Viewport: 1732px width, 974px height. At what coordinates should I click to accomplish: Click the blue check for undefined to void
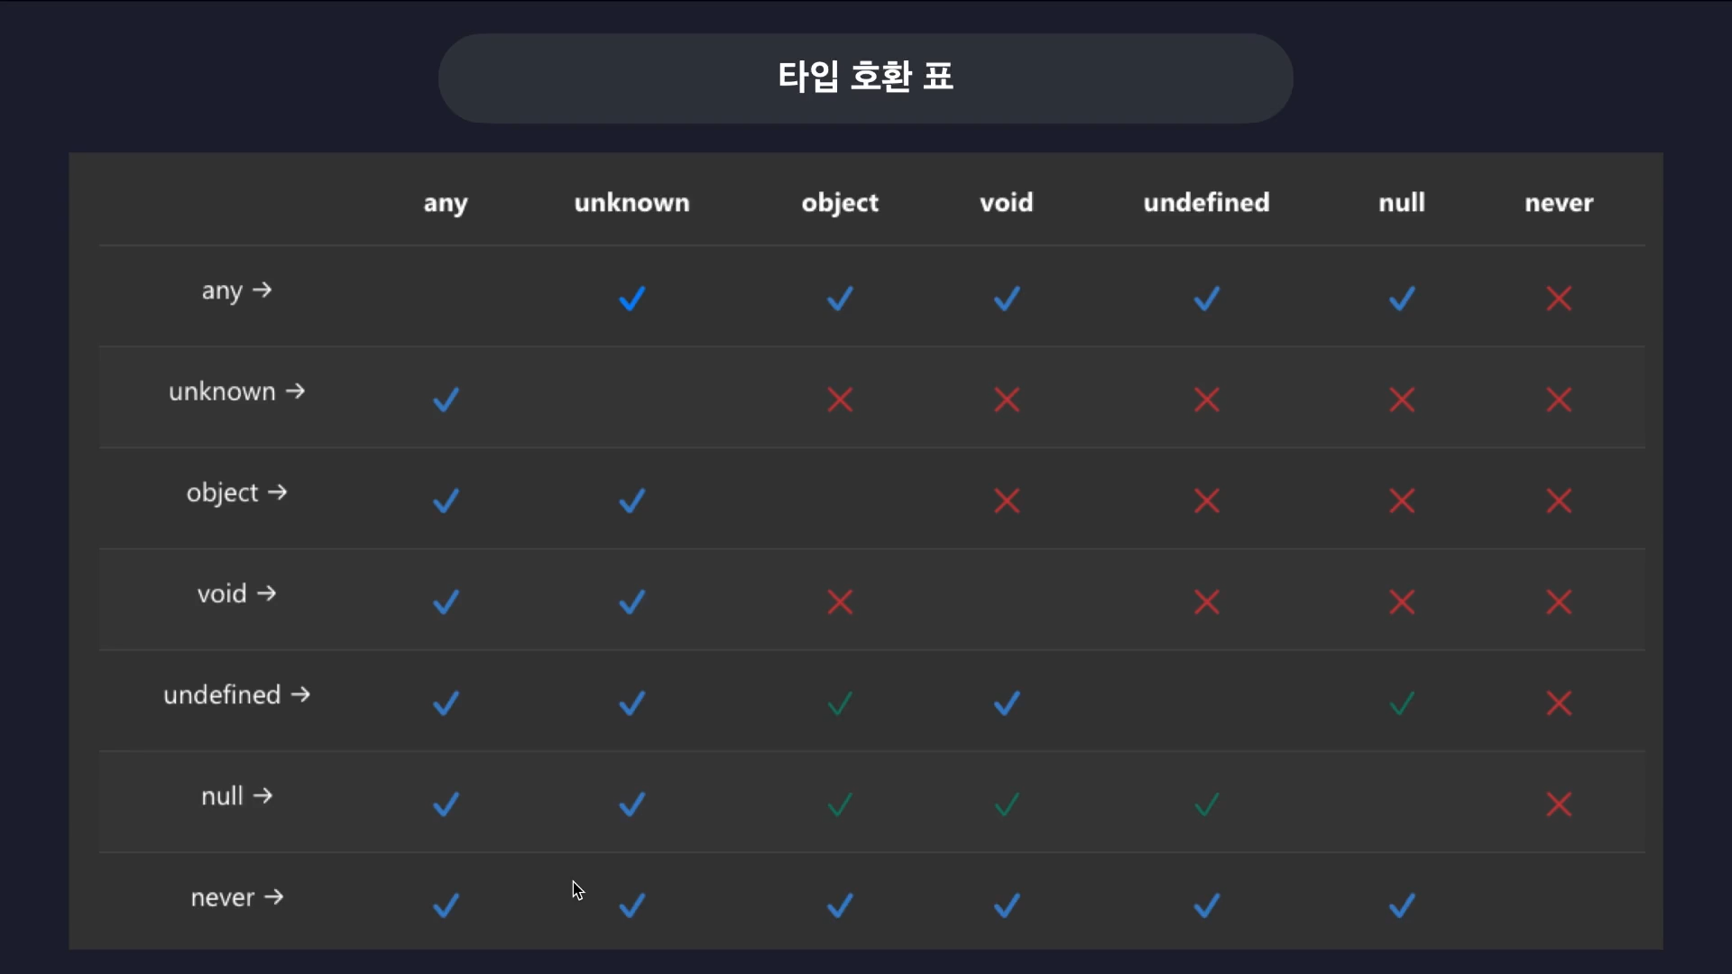pyautogui.click(x=1007, y=703)
